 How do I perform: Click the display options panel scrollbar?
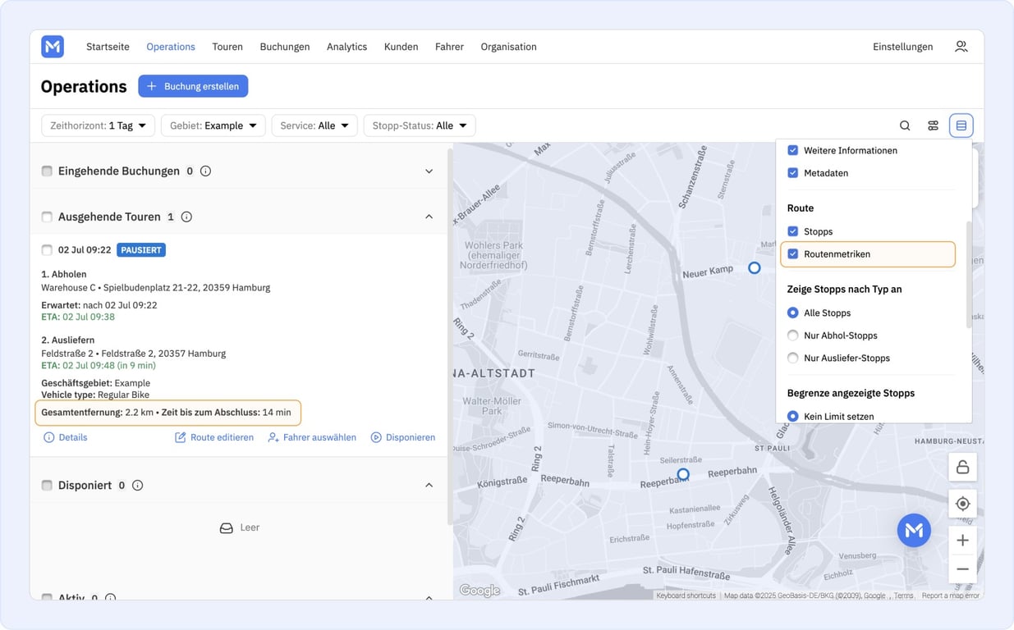click(x=968, y=275)
